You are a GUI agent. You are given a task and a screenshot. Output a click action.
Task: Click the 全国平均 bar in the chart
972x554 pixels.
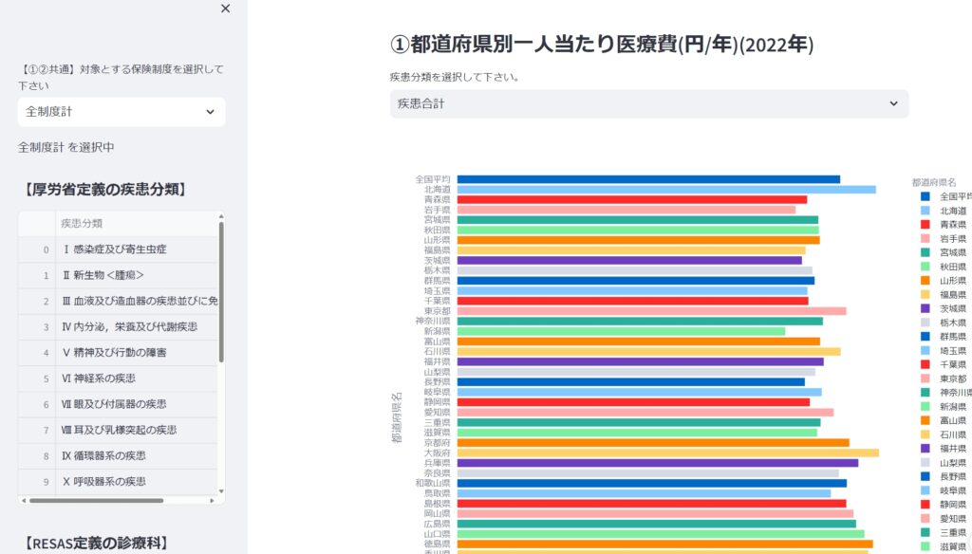(x=648, y=179)
